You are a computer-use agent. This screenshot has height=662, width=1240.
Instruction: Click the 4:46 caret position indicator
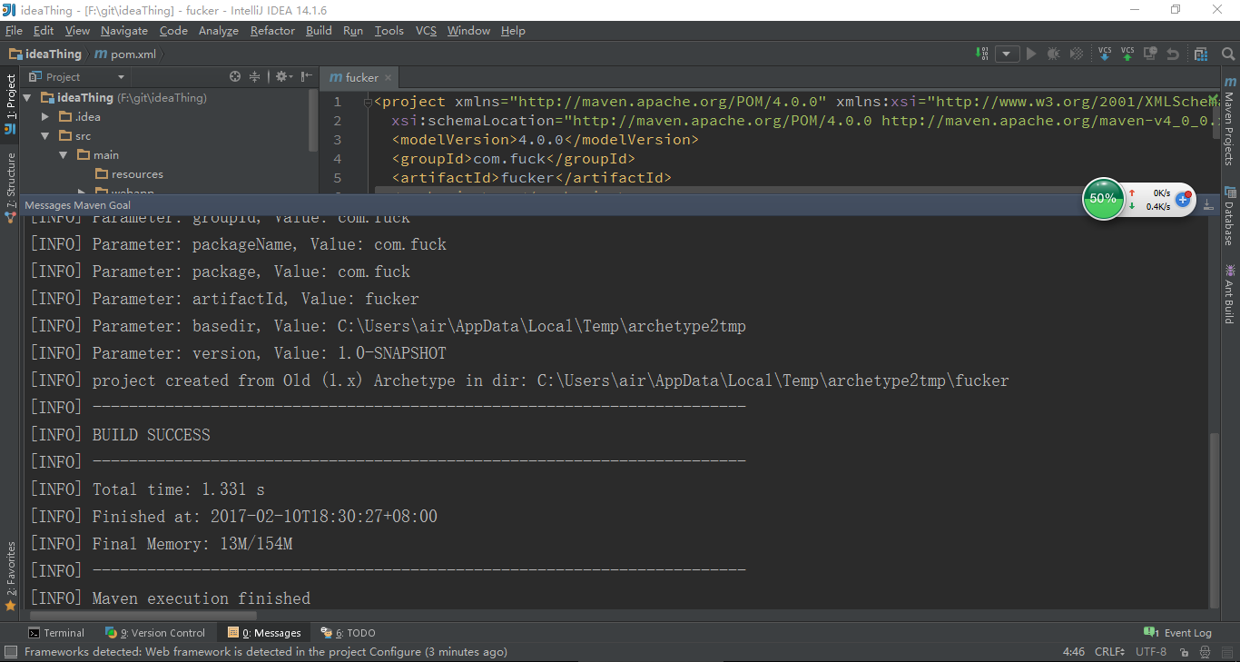point(1074,652)
